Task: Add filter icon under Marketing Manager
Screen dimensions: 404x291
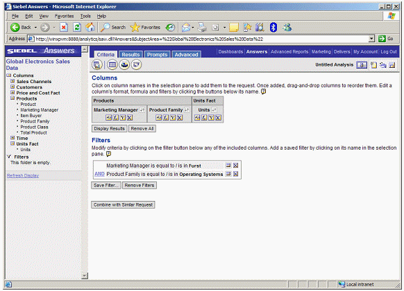Action: 123,118
